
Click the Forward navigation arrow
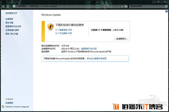(x=8, y=6)
